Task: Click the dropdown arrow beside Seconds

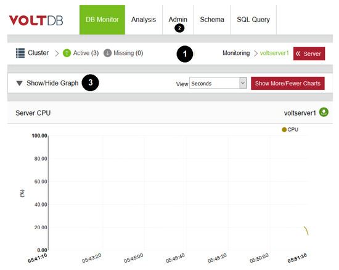Action: (243, 83)
